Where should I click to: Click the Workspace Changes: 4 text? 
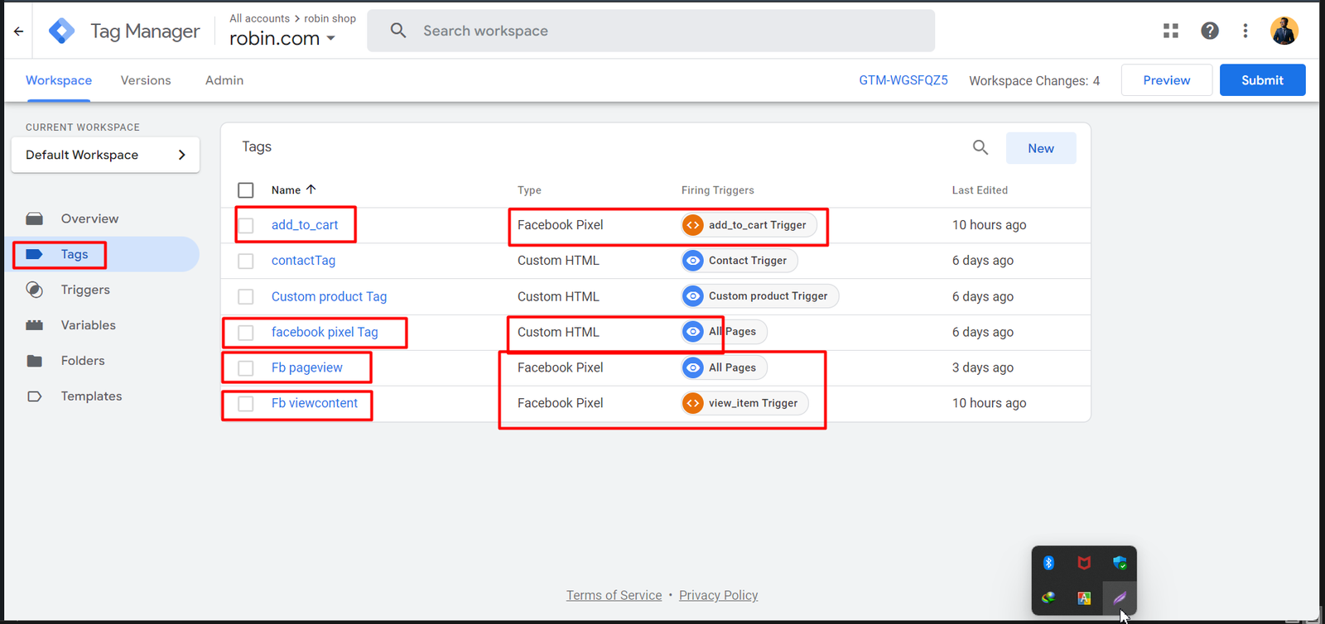[1034, 80]
